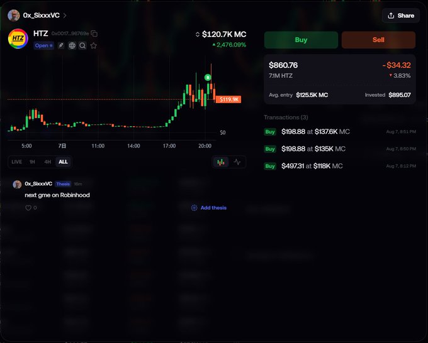
Task: Click the $860.76 position value
Action: click(x=283, y=65)
